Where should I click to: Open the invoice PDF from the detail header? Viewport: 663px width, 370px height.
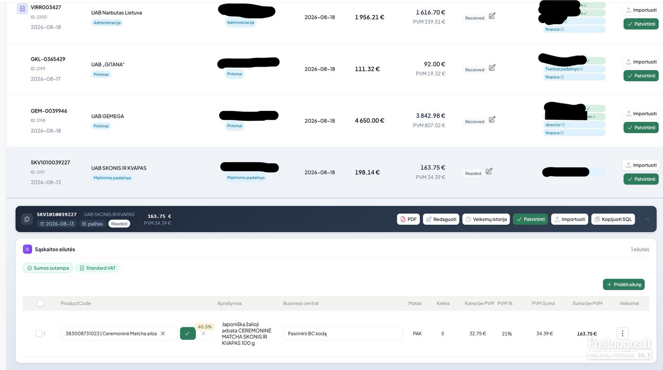coord(408,219)
